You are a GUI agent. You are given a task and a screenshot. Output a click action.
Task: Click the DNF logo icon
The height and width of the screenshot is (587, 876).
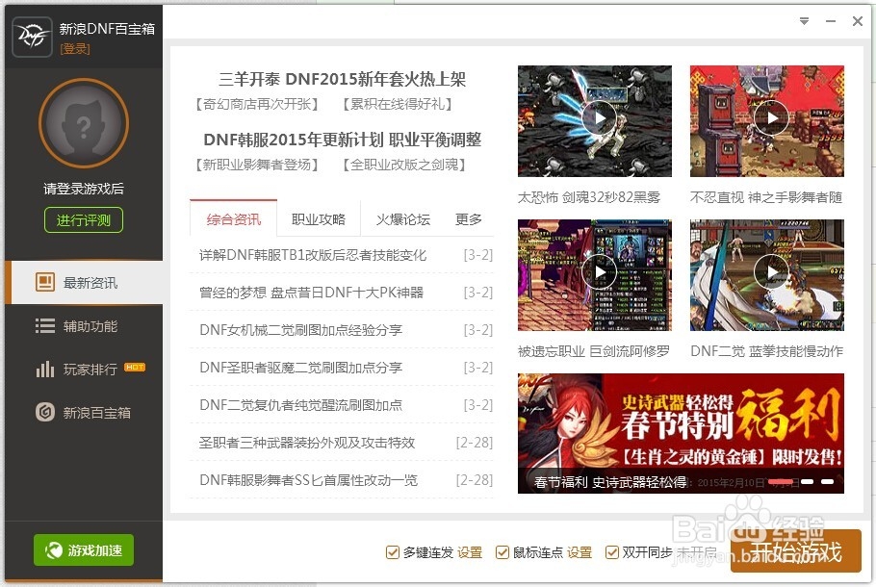pyautogui.click(x=32, y=37)
